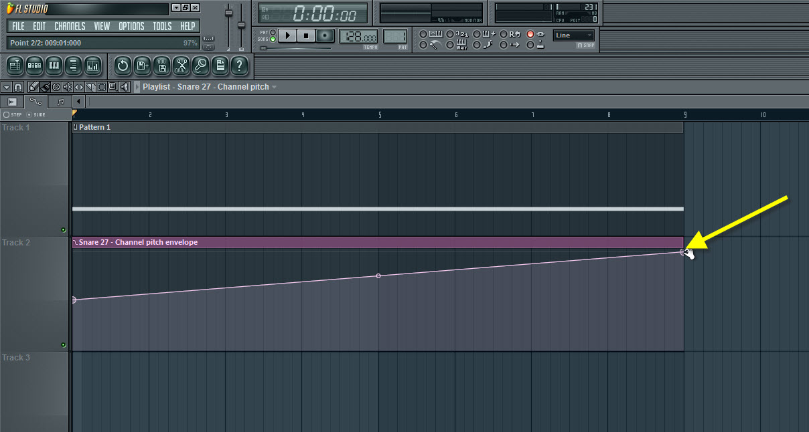
Task: Switch to the audio clips note tab
Action: pyautogui.click(x=60, y=102)
